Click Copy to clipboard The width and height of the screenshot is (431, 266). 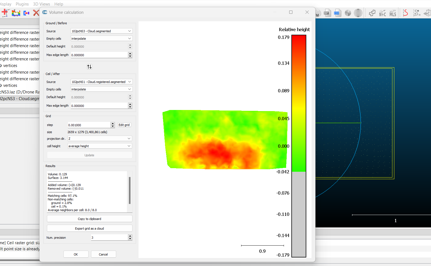[89, 219]
